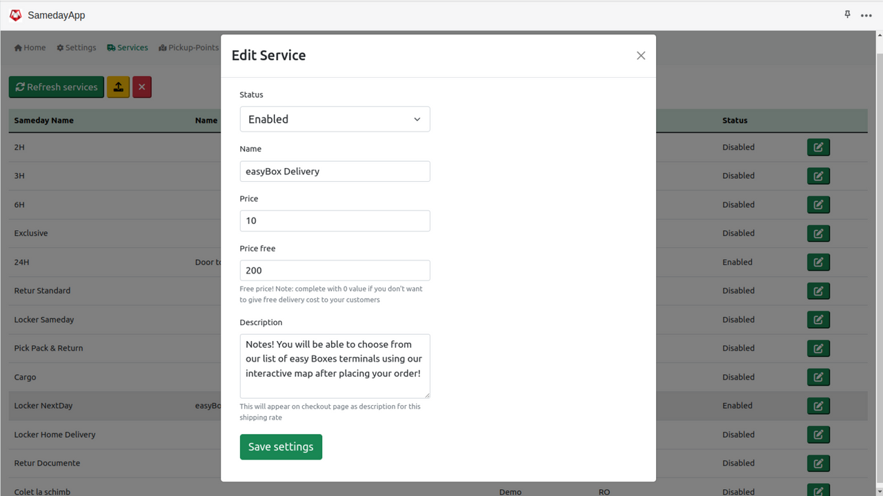This screenshot has width=883, height=496.
Task: Edit the 24H service row
Action: [818, 262]
